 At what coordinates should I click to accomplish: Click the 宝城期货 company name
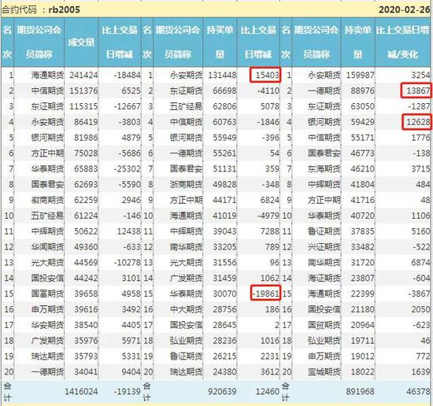coord(324,372)
